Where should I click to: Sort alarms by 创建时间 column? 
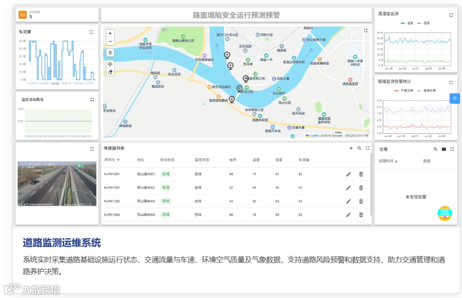point(388,161)
